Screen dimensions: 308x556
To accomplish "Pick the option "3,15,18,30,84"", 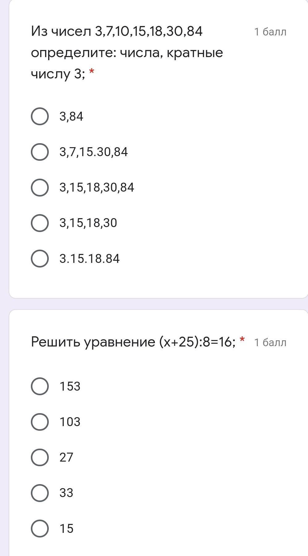I will click(40, 187).
